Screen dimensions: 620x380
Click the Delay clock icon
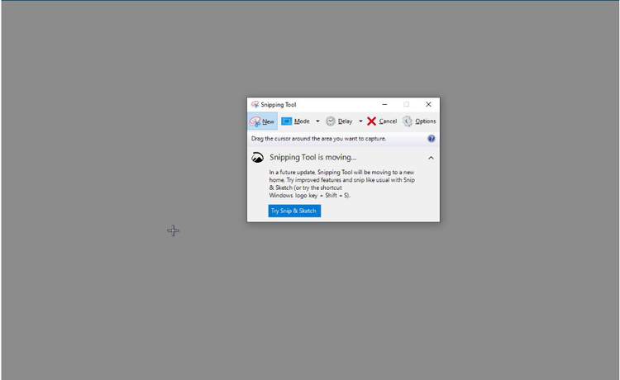point(330,121)
